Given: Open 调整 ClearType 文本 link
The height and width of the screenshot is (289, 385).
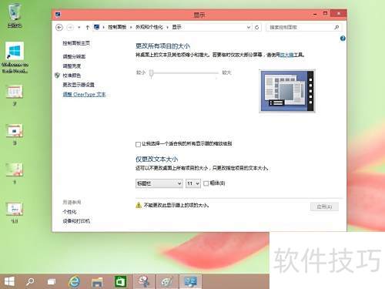Looking at the screenshot, I should pos(84,94).
